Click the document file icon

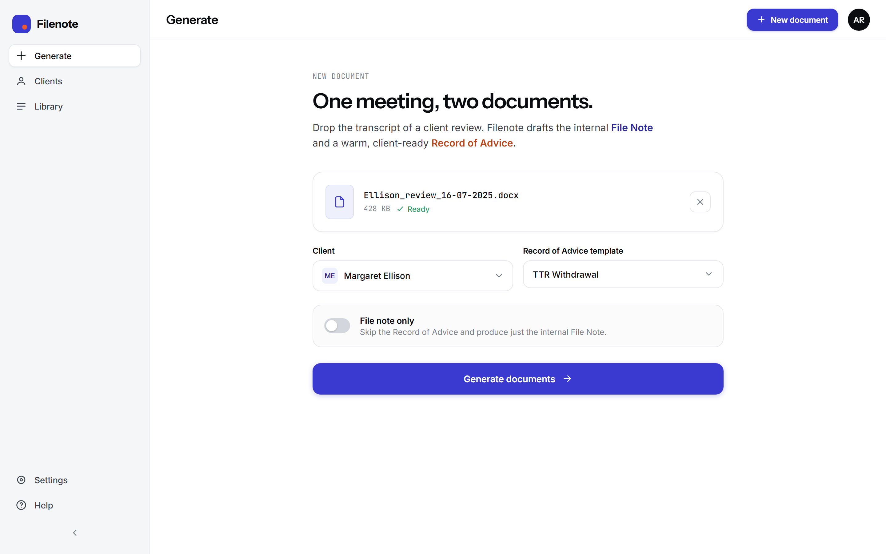[339, 202]
